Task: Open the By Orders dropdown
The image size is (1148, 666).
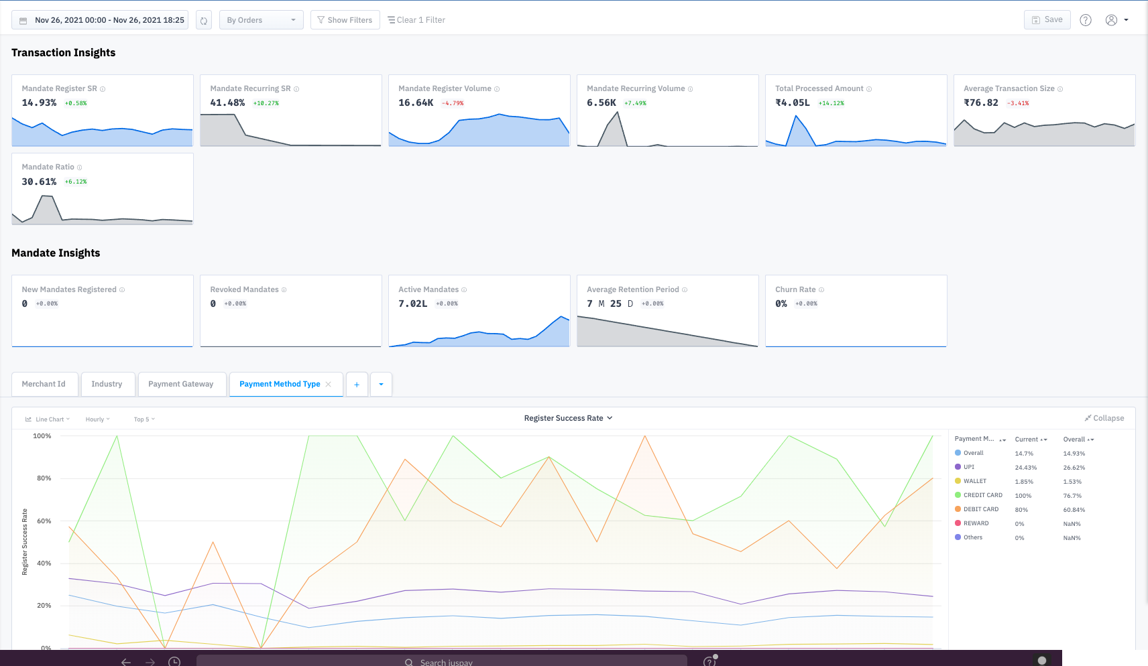Action: tap(262, 20)
